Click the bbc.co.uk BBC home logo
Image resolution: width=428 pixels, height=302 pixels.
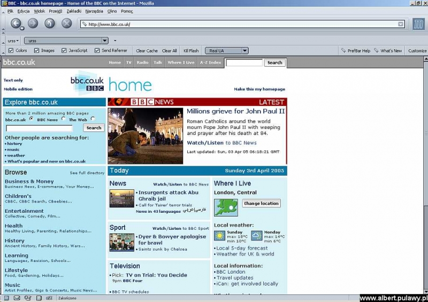pos(87,83)
